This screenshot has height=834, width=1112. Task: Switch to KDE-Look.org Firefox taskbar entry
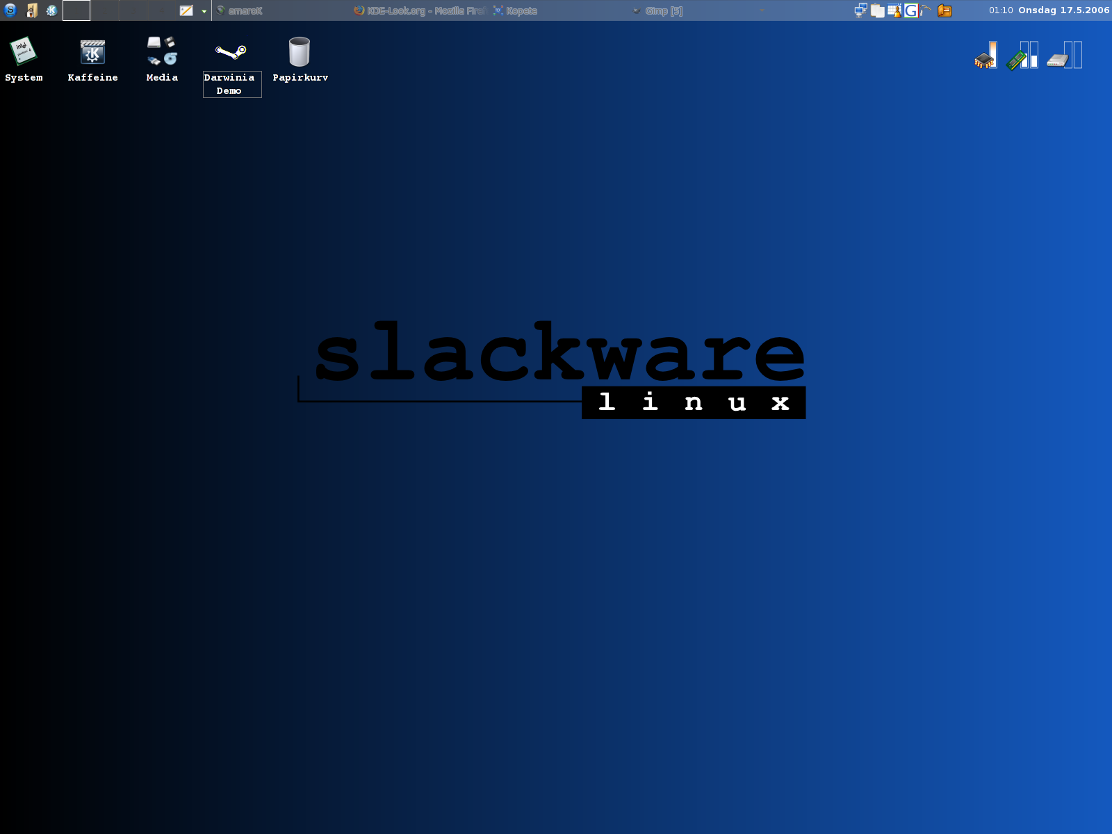point(420,10)
